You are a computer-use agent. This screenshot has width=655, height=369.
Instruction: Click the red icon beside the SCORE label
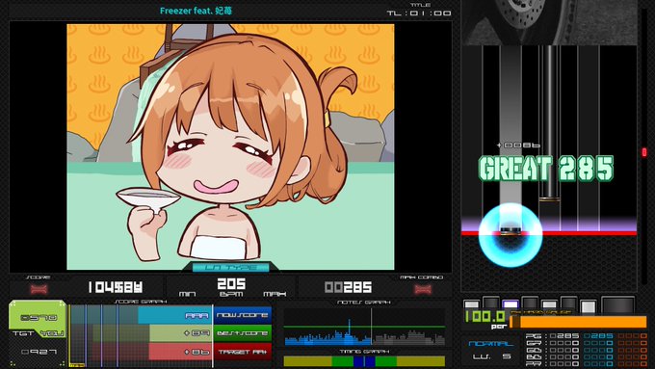[x=39, y=289]
